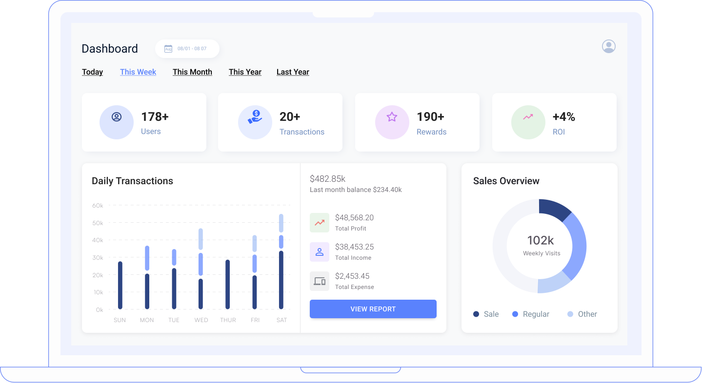Image resolution: width=702 pixels, height=383 pixels.
Task: Open the 190+ Rewards card
Action: point(417,122)
